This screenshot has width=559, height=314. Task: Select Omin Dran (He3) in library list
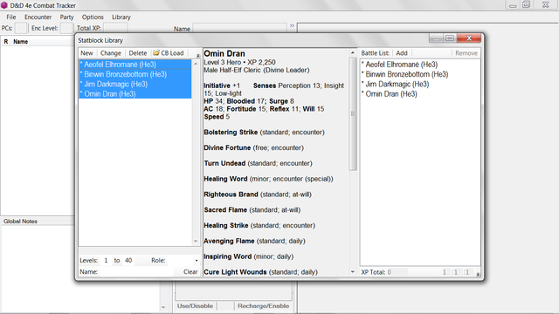pos(135,94)
